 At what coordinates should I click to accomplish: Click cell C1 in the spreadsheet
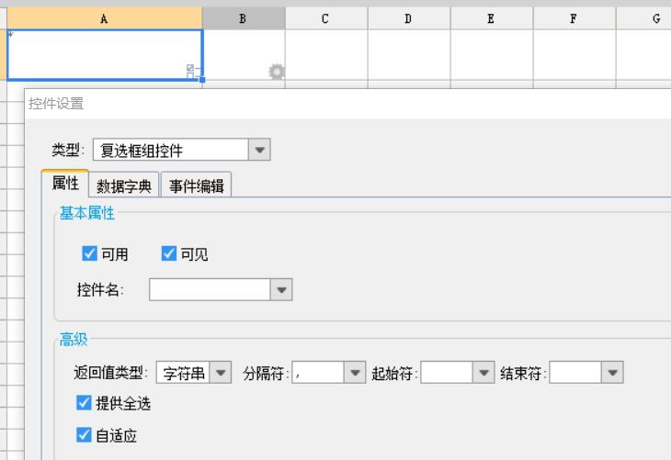[x=326, y=55]
